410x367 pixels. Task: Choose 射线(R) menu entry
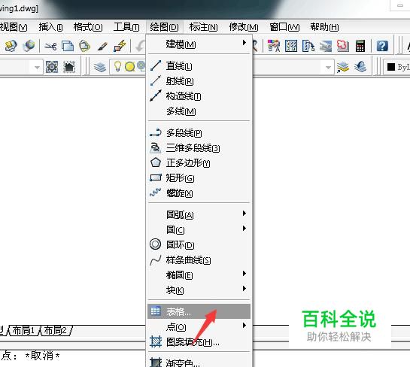click(199, 80)
